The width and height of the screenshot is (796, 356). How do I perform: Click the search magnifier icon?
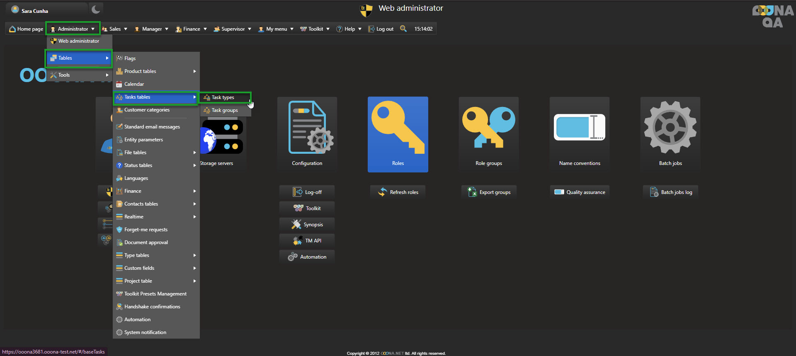403,29
